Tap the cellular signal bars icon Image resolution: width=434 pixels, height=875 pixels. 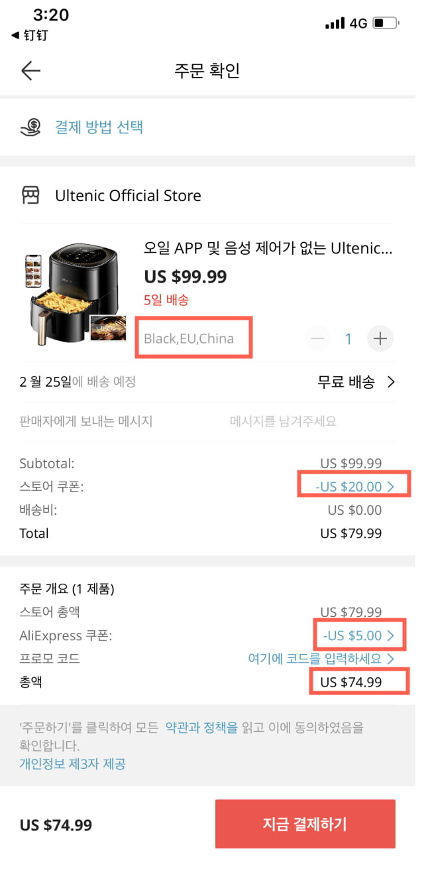point(335,23)
